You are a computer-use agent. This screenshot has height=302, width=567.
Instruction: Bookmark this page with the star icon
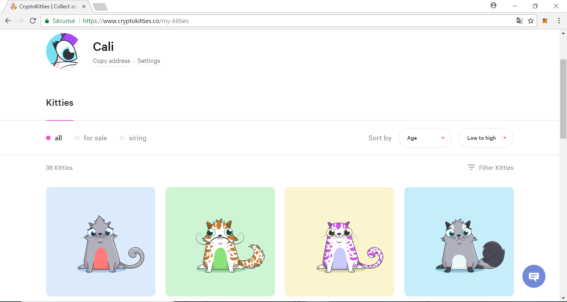tap(531, 21)
